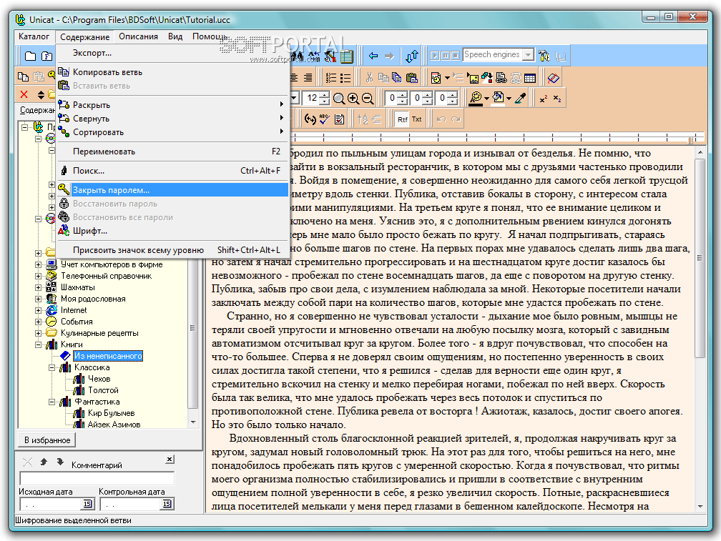Click into the Комментарий text field
Screen dimensions: 721x541
click(97, 478)
